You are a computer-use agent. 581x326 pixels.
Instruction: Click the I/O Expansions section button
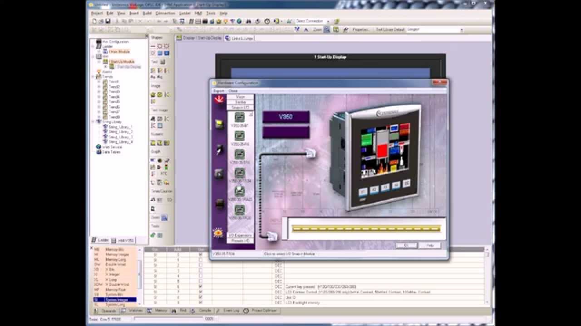[240, 235]
